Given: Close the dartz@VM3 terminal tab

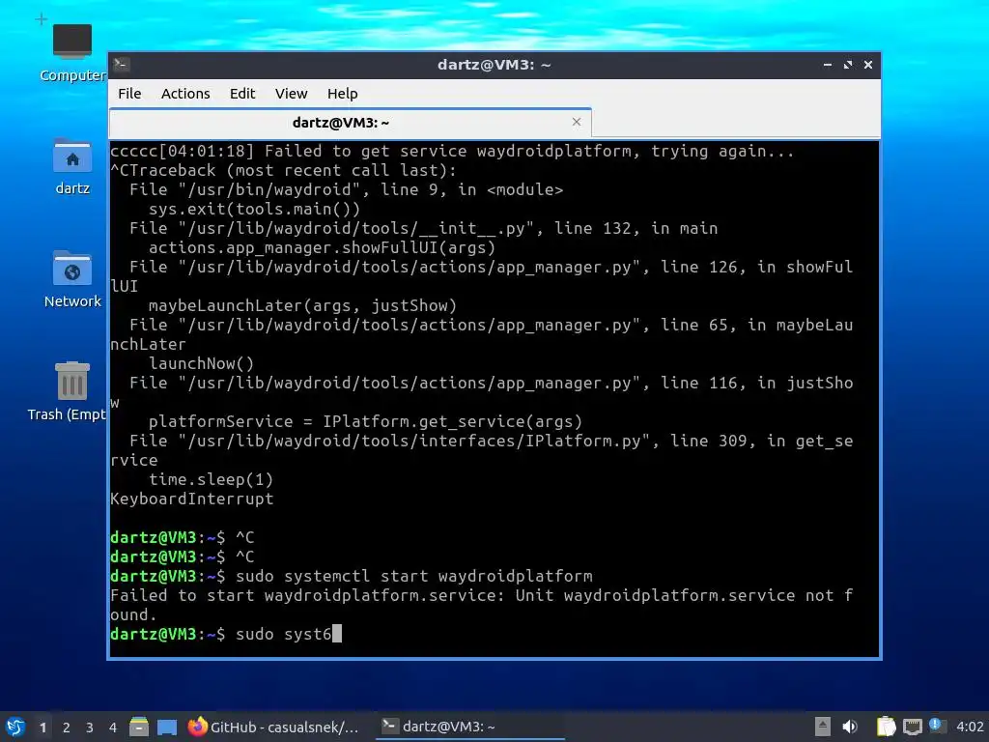Looking at the screenshot, I should (576, 122).
